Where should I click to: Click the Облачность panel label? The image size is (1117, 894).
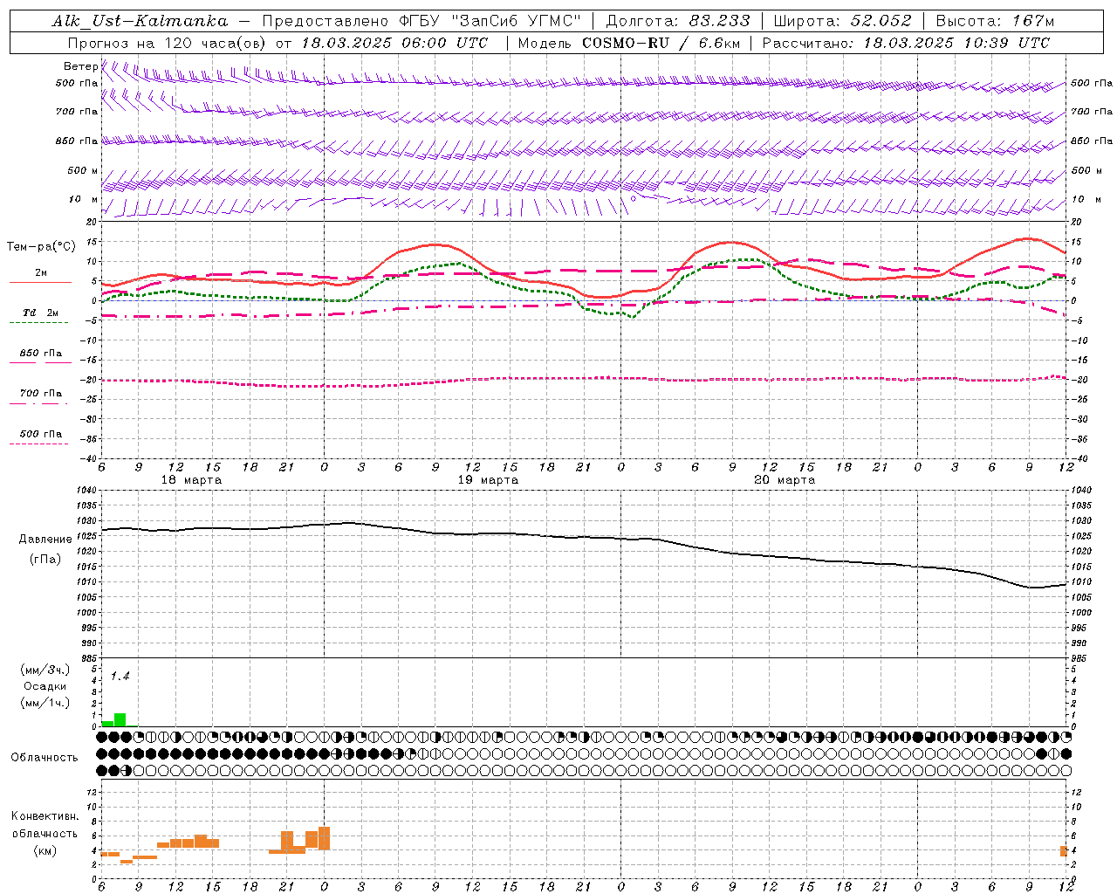point(45,758)
